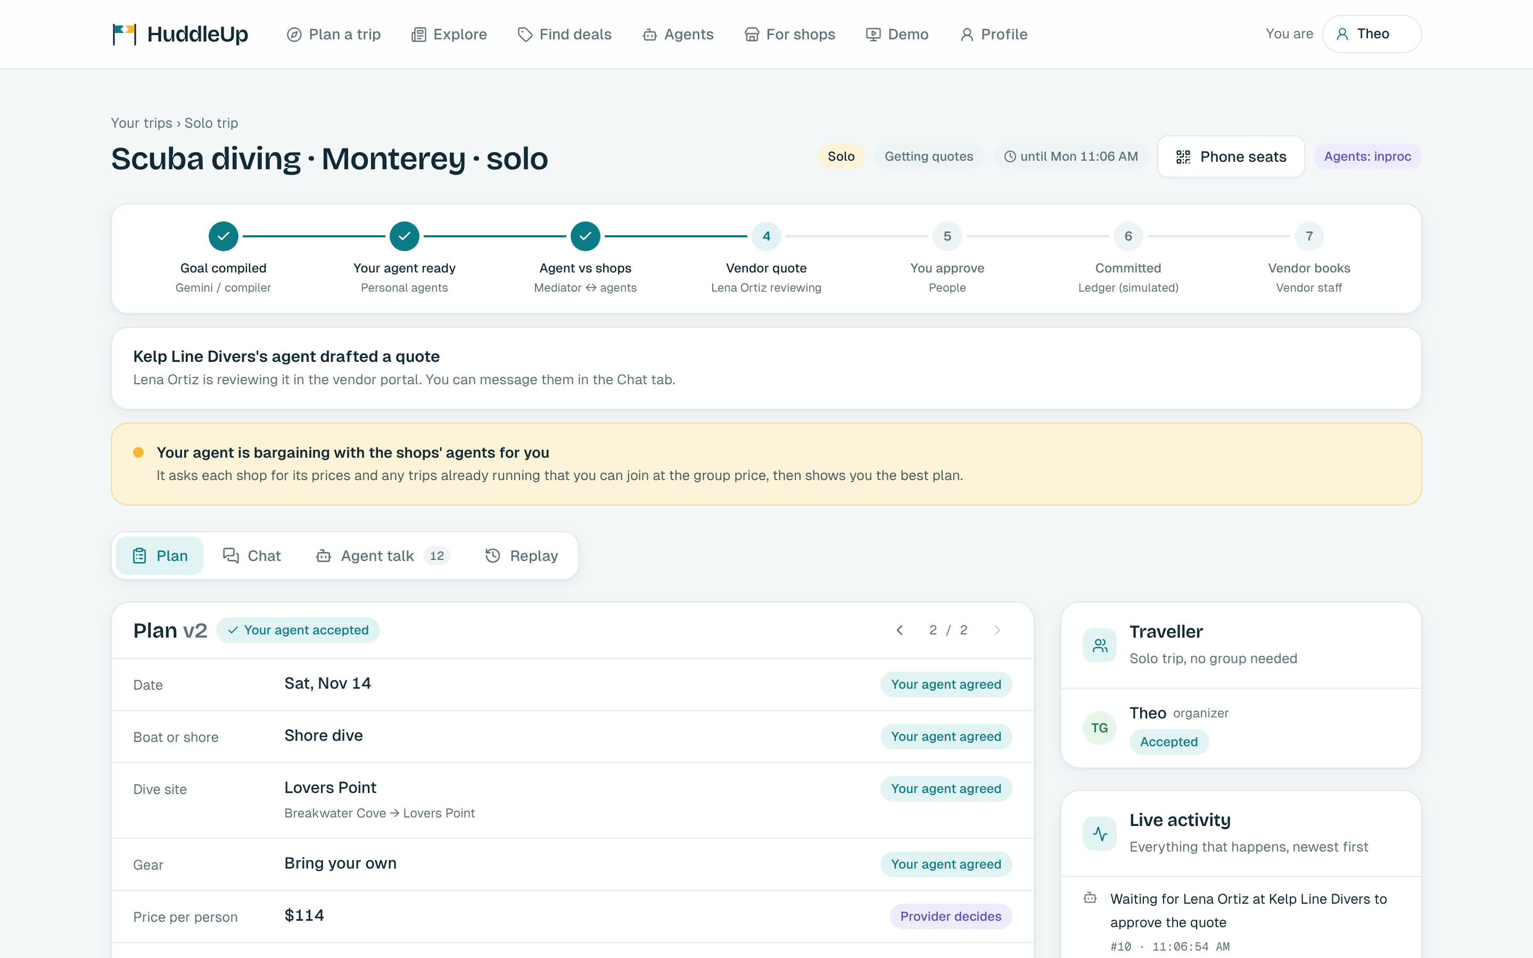1533x958 pixels.
Task: Click the Traveller people icon
Action: click(1100, 645)
